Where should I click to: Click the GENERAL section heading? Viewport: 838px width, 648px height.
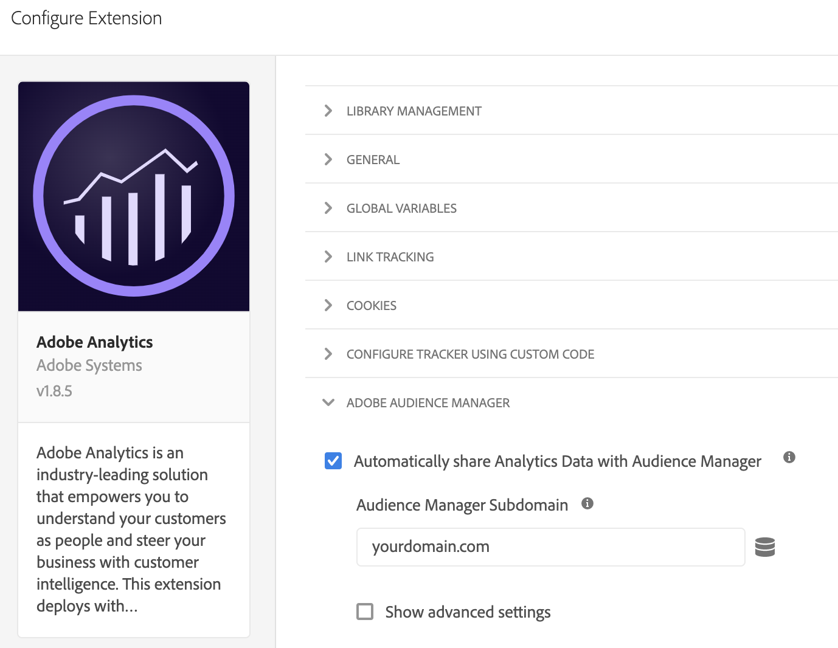[373, 160]
